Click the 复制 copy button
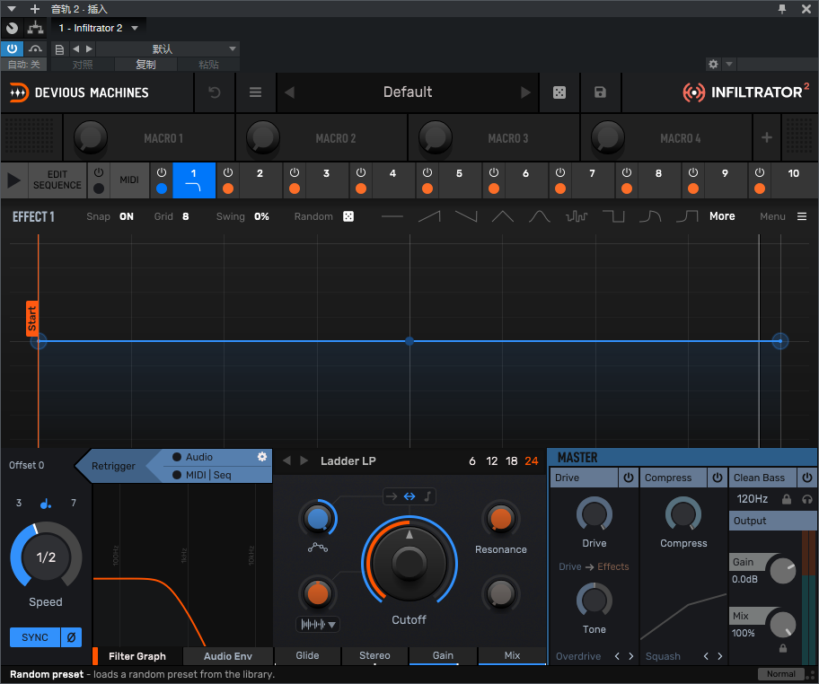 [x=145, y=65]
